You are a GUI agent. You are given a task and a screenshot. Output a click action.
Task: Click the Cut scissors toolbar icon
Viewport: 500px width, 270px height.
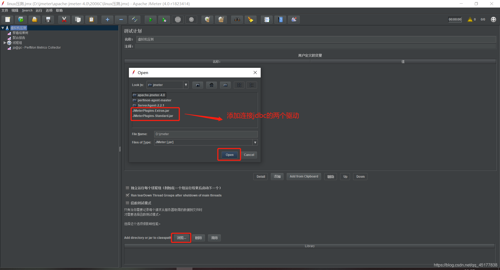pyautogui.click(x=64, y=19)
